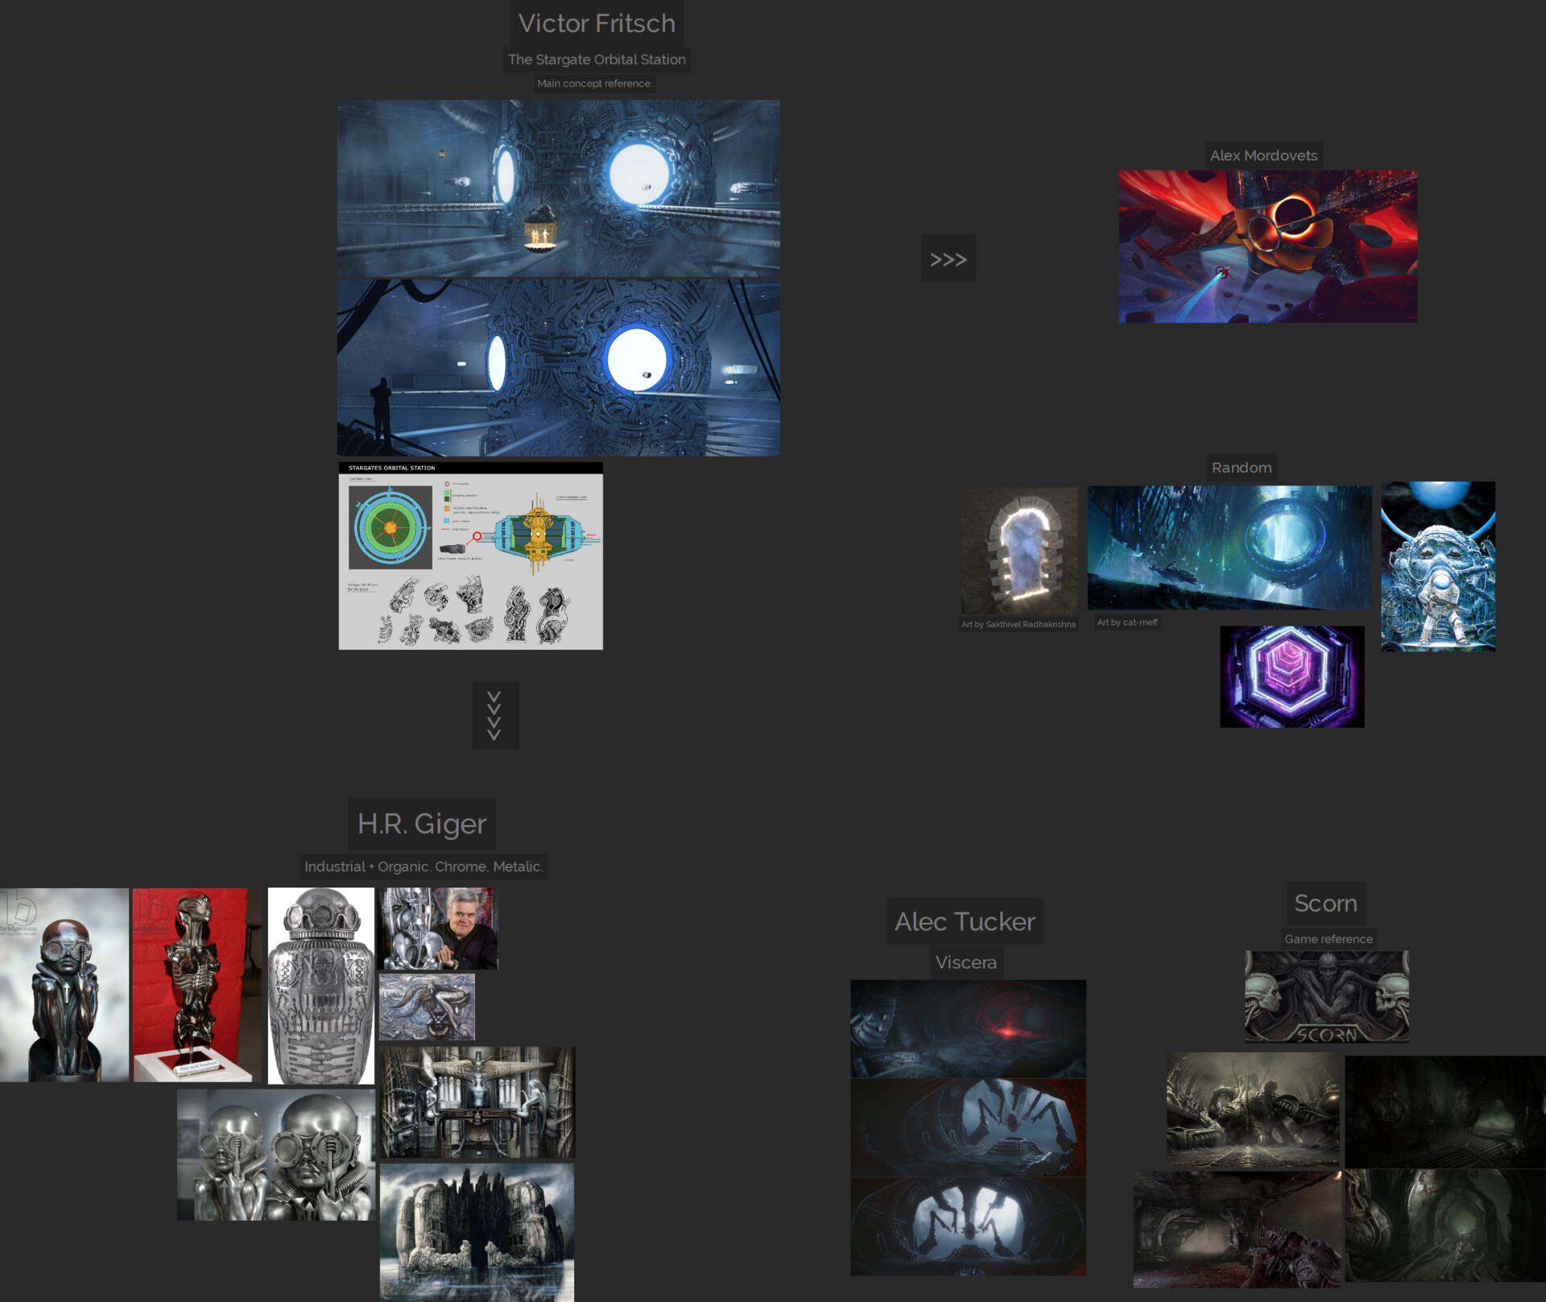
Task: Click the downward chevrons arrow block
Action: 494,715
